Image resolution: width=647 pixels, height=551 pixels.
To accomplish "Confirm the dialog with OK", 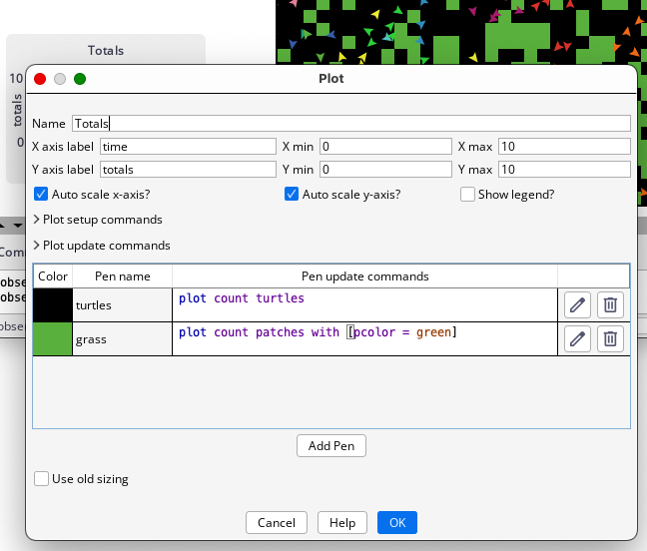I will click(397, 523).
